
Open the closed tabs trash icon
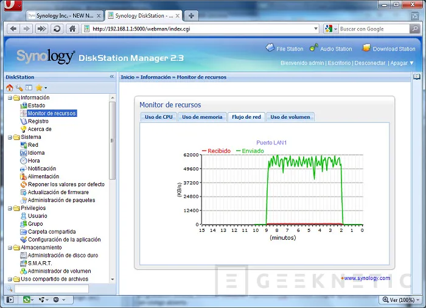(x=415, y=16)
